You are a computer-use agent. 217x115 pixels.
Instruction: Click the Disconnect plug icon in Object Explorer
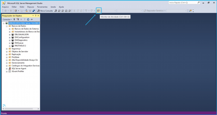click(18, 19)
